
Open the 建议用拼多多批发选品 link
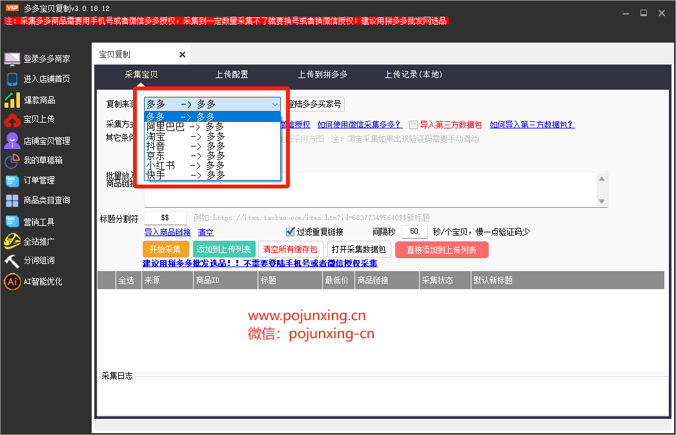point(260,263)
